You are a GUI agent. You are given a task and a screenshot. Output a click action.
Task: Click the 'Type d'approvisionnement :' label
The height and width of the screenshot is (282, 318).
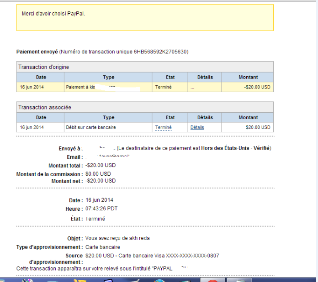click(49, 247)
